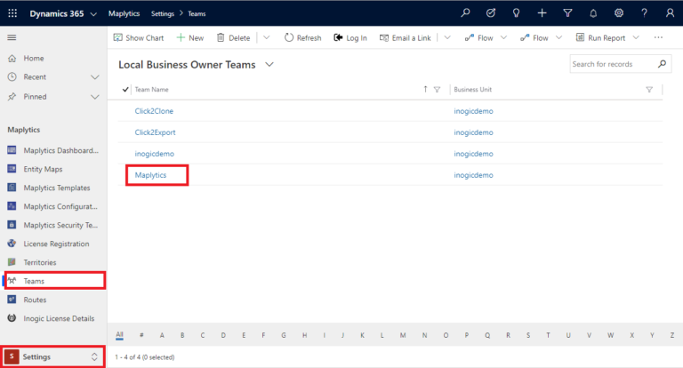Expand the Pinned section chevron
This screenshot has height=368, width=683.
click(x=94, y=97)
